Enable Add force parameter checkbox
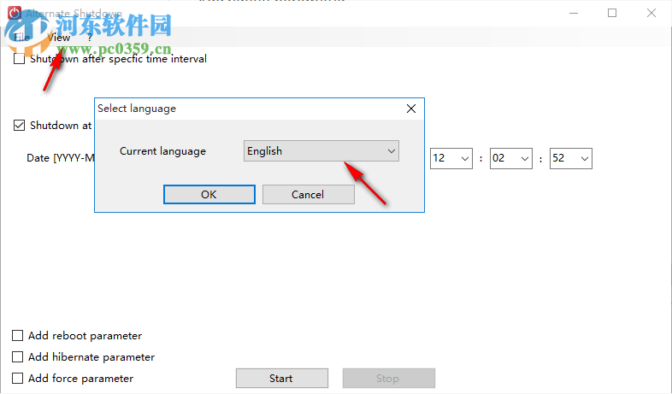The image size is (672, 394). click(x=18, y=378)
